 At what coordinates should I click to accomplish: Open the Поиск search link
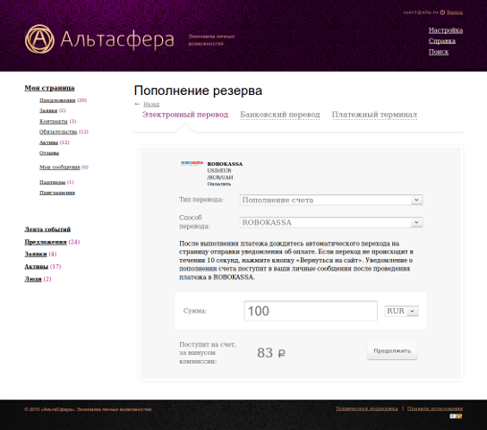click(x=439, y=52)
